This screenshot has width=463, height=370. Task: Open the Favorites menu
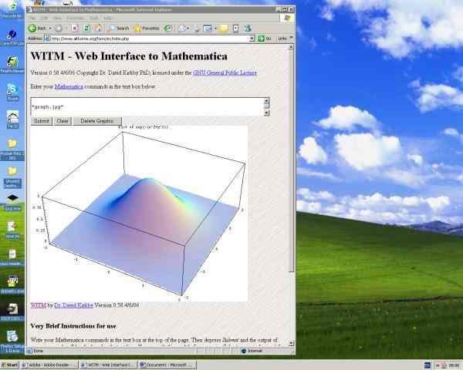coord(76,18)
